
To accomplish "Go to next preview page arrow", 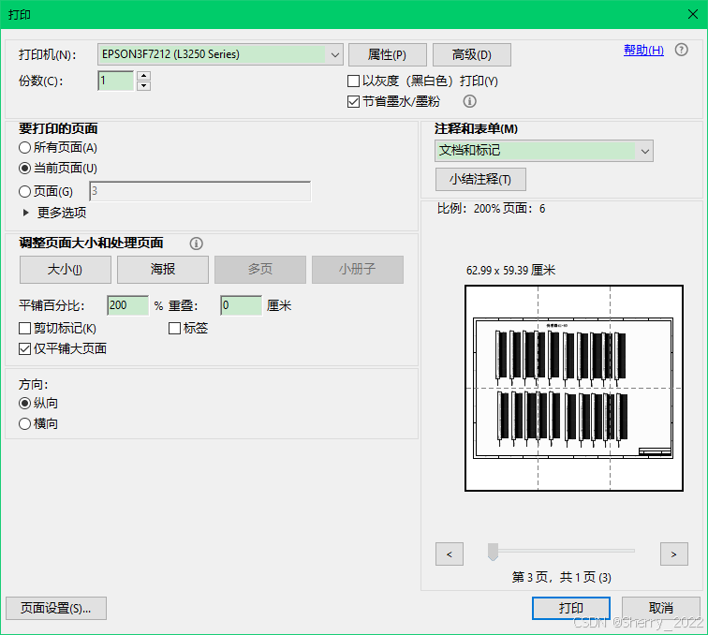I will tap(673, 554).
